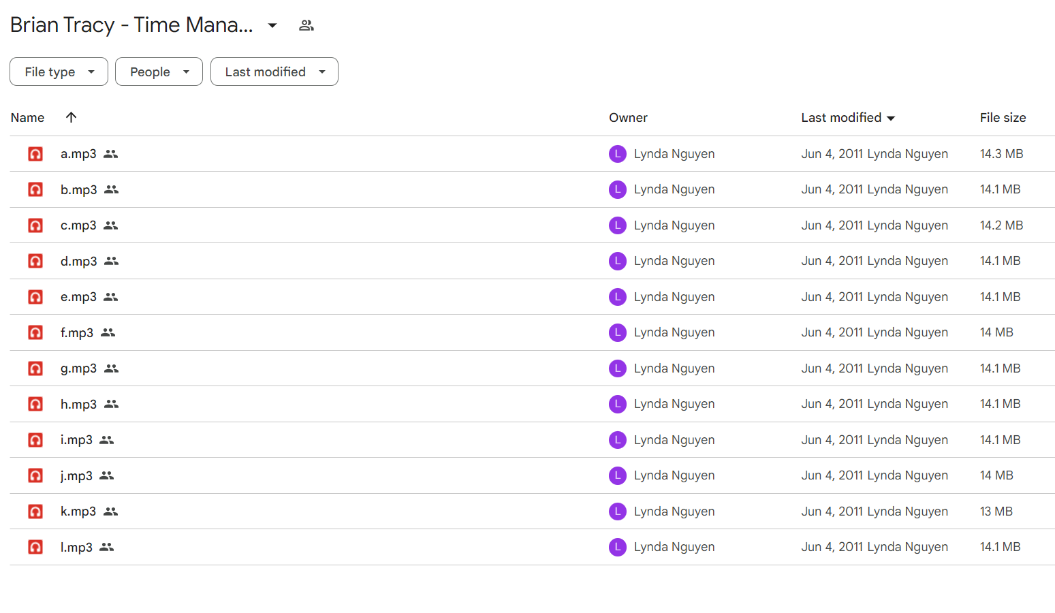Select the d.mp3 file name

coord(79,261)
